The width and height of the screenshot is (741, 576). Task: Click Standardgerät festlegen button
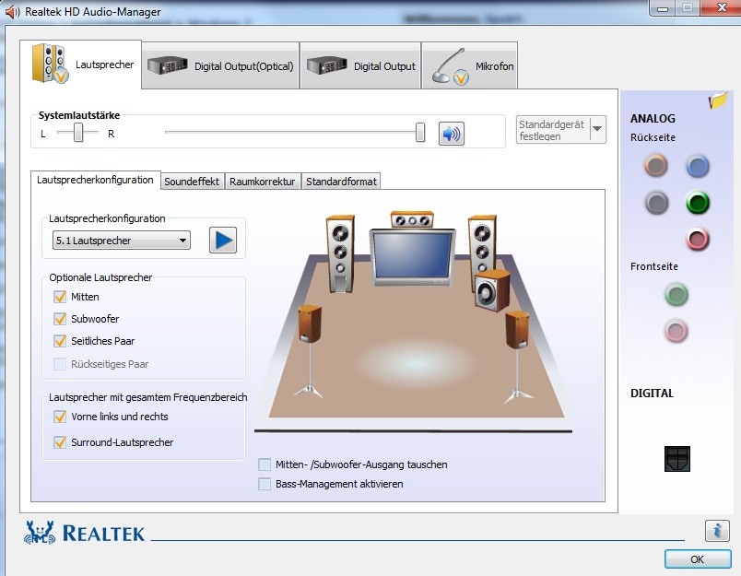pyautogui.click(x=553, y=129)
